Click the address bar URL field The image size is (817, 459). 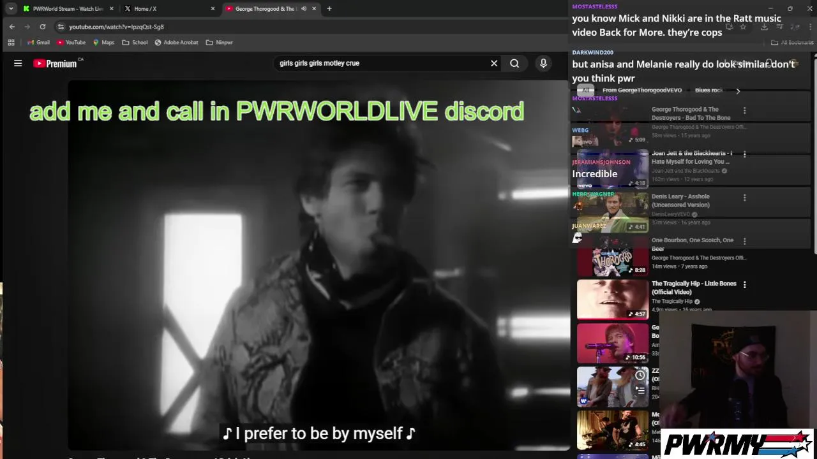383,27
